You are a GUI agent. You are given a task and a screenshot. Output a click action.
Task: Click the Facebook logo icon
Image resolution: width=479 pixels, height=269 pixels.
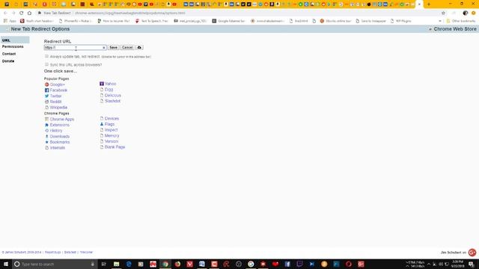click(46, 90)
